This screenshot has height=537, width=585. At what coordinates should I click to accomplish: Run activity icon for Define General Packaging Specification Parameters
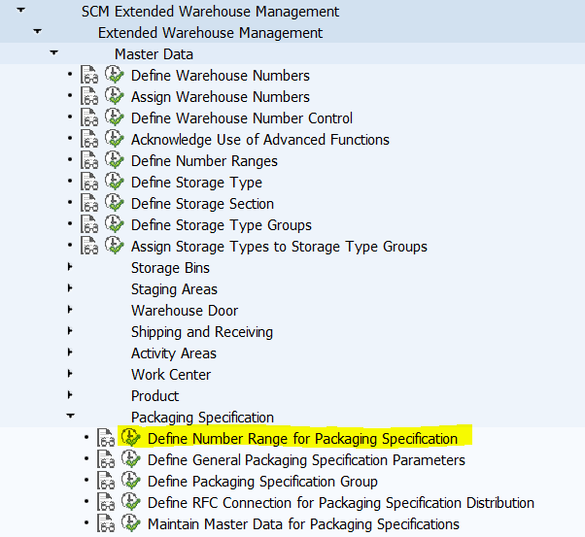tap(130, 458)
